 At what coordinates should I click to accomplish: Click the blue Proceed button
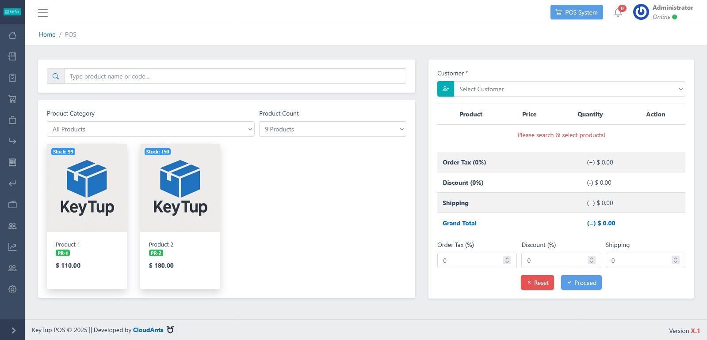coord(581,283)
